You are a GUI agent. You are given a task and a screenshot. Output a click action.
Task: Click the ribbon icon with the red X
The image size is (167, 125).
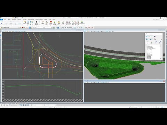click(x=75, y=22)
